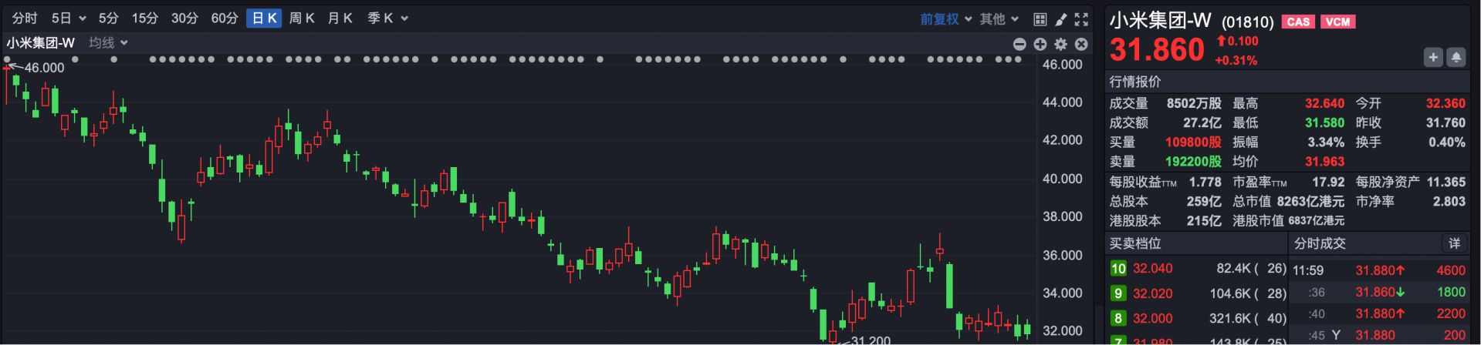Open the multi-chart grid layout
Screen dimensions: 1481x345
pyautogui.click(x=1040, y=19)
